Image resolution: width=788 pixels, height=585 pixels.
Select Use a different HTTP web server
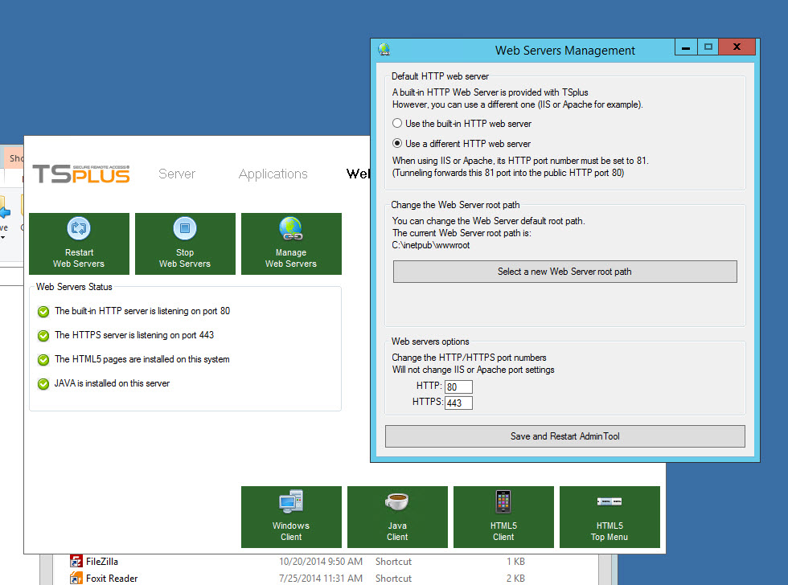click(397, 144)
